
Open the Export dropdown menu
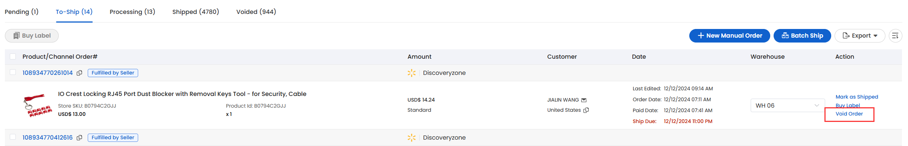860,36
